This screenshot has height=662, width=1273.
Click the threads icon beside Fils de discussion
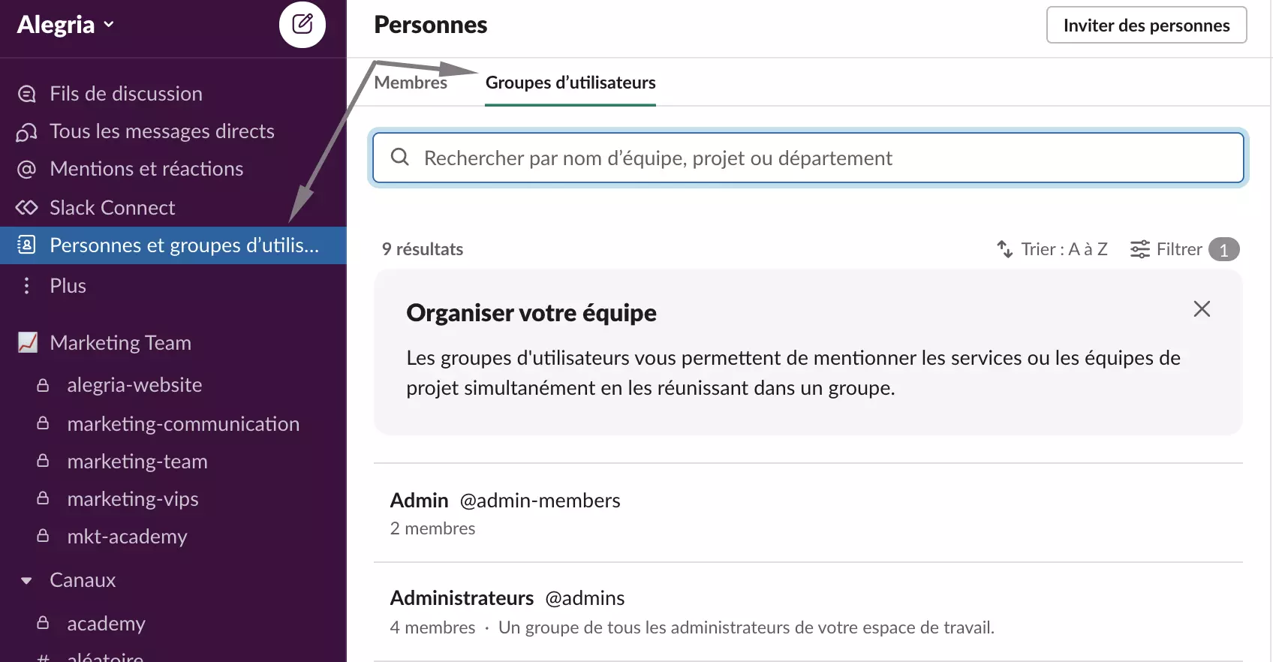26,94
